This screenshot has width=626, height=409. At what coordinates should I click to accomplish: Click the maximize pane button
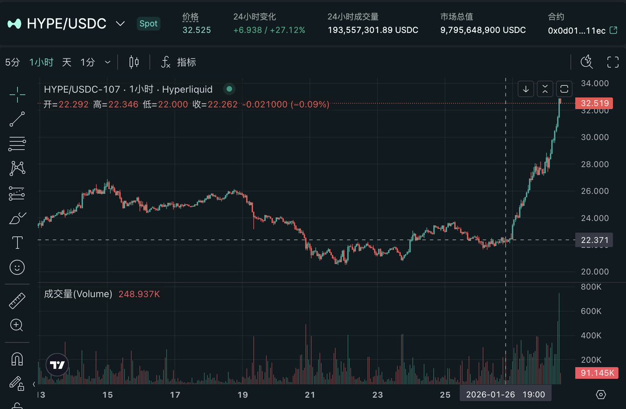[564, 89]
